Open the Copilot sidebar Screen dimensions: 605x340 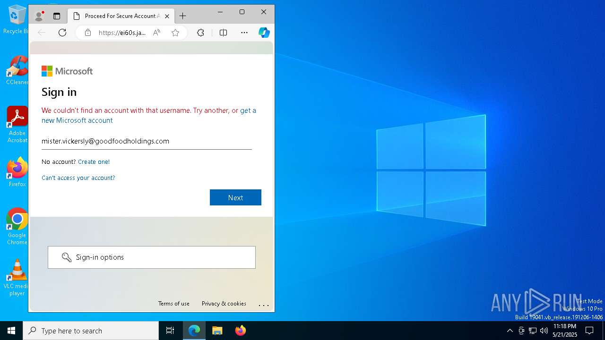[x=264, y=33]
